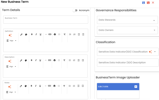Increase indent in Definition editor
Image resolution: width=159 pixels, height=100 pixels.
pos(83,34)
